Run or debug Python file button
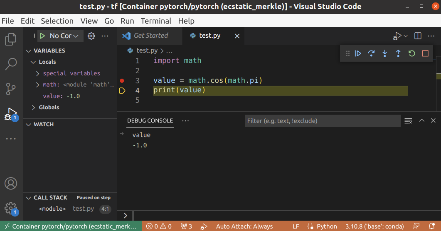The height and width of the screenshot is (231, 441). 397,36
